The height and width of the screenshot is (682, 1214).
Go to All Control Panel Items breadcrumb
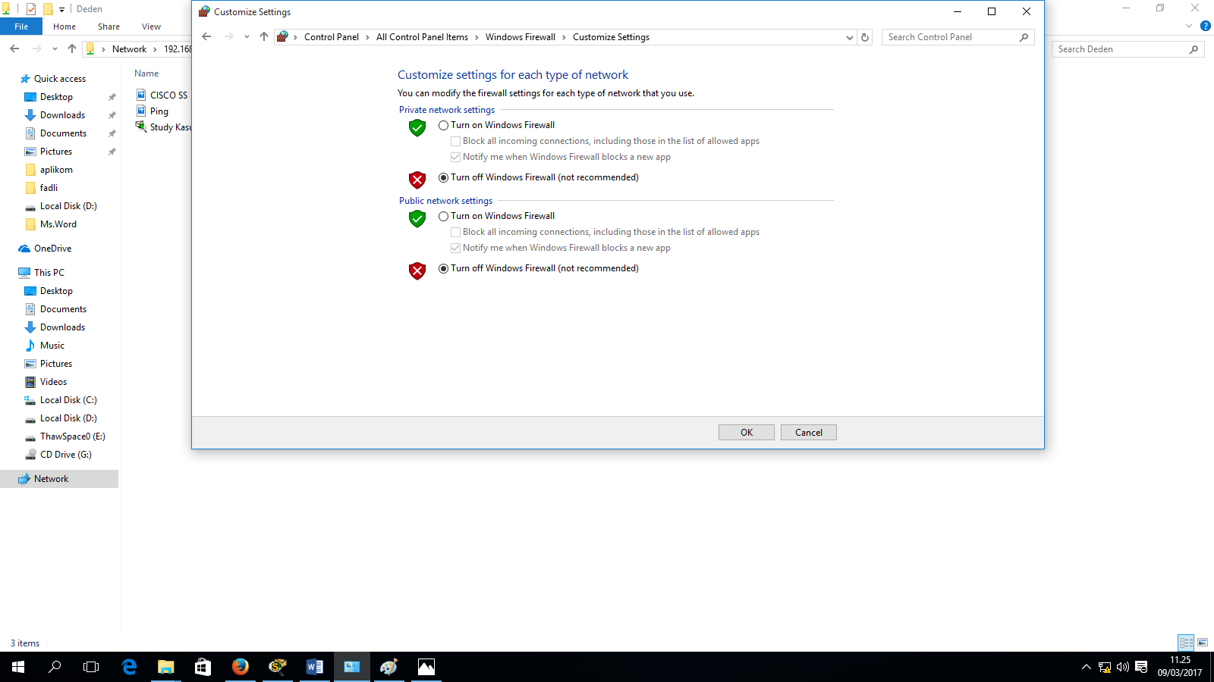click(422, 37)
